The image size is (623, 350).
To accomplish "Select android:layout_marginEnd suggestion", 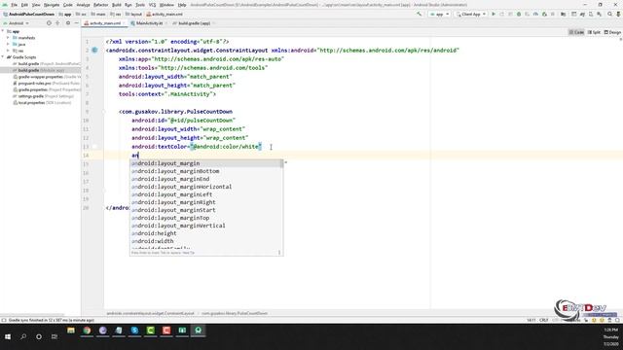I will tap(205, 179).
